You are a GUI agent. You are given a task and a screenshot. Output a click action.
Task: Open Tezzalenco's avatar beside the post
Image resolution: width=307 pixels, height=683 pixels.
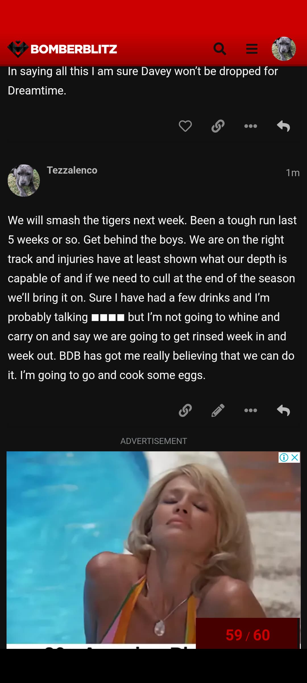[24, 180]
